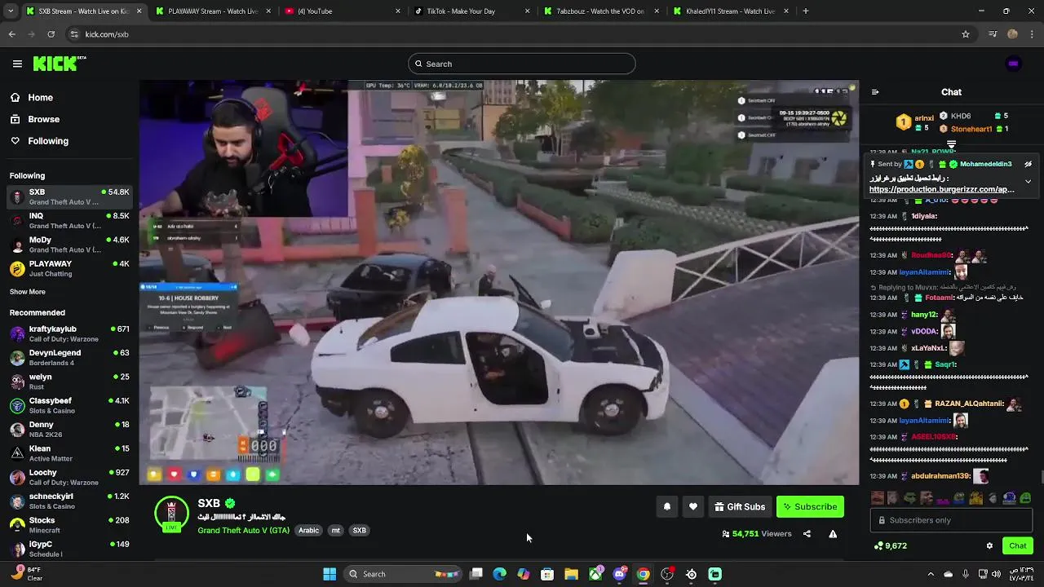
Task: Open welyn recommended channel
Action: coord(69,382)
